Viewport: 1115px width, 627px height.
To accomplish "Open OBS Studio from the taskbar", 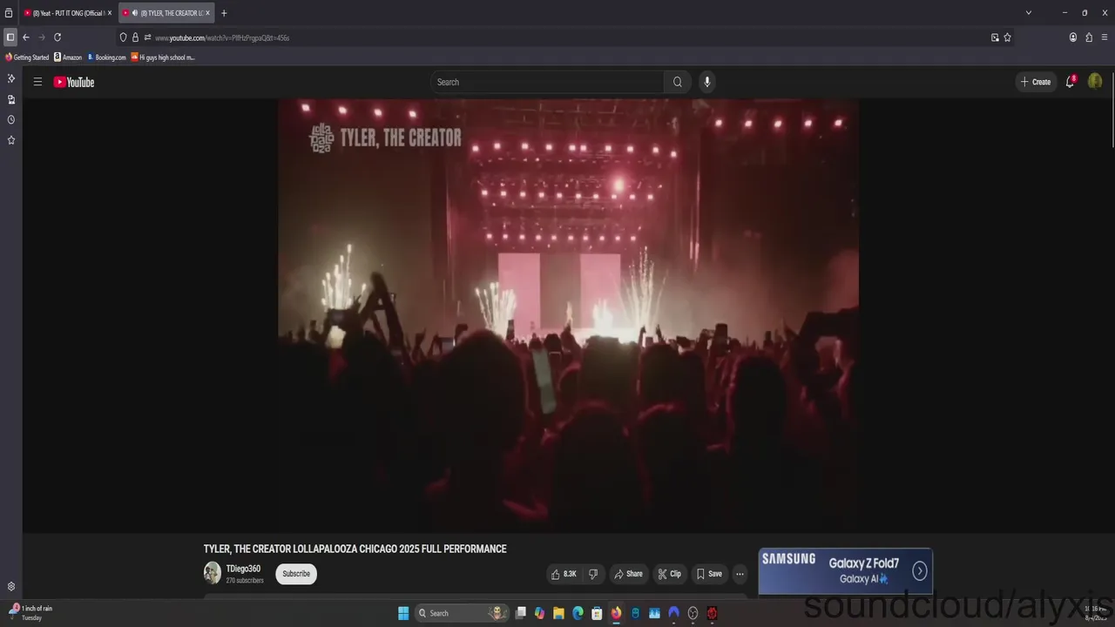I will [693, 613].
